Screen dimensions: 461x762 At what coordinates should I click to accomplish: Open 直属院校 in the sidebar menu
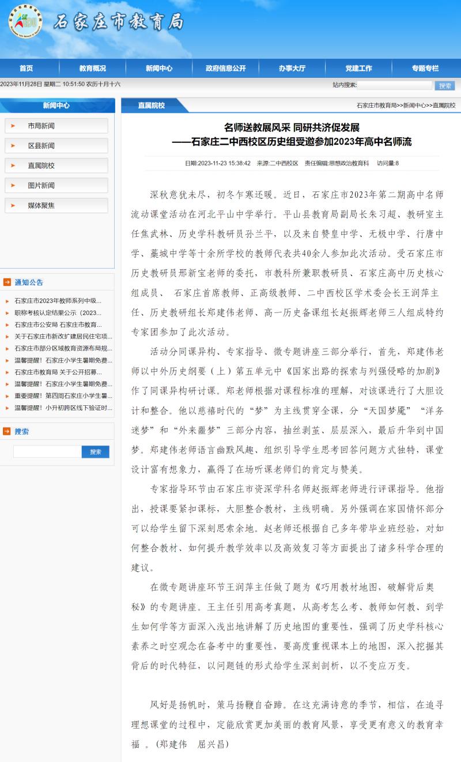(x=41, y=165)
